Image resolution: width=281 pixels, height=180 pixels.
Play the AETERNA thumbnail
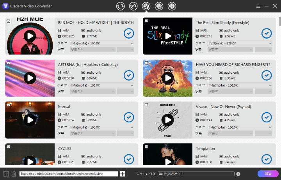click(x=30, y=78)
